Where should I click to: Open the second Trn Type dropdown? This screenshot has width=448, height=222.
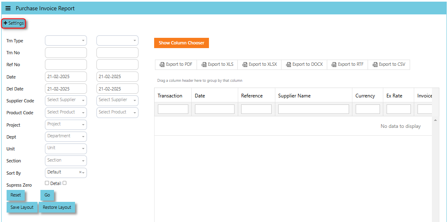[117, 40]
